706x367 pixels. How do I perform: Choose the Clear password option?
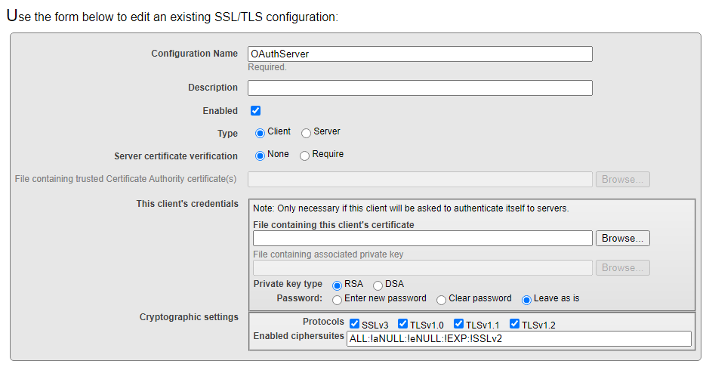[x=441, y=300]
